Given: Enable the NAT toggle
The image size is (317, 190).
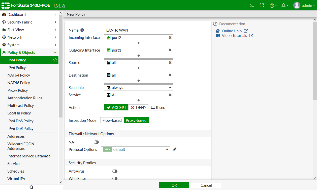Looking at the screenshot, I should 96,142.
